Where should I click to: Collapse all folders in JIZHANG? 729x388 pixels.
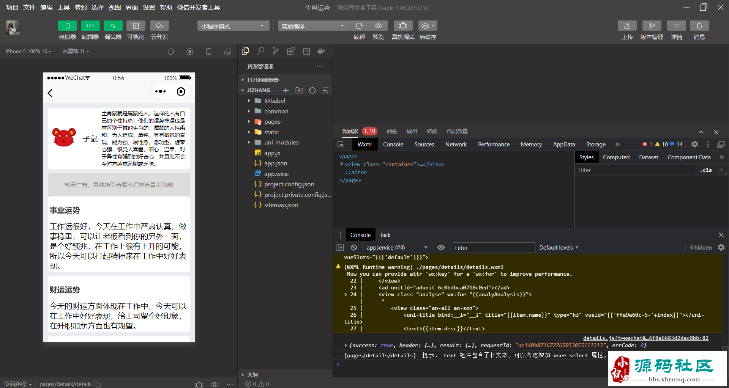point(325,90)
